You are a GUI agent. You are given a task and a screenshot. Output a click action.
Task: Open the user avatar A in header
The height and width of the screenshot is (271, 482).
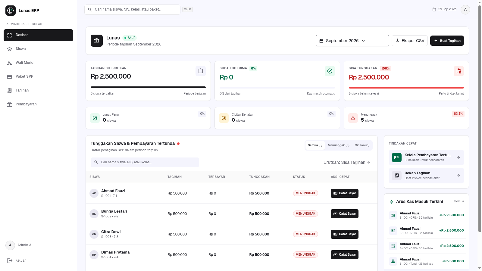click(465, 10)
